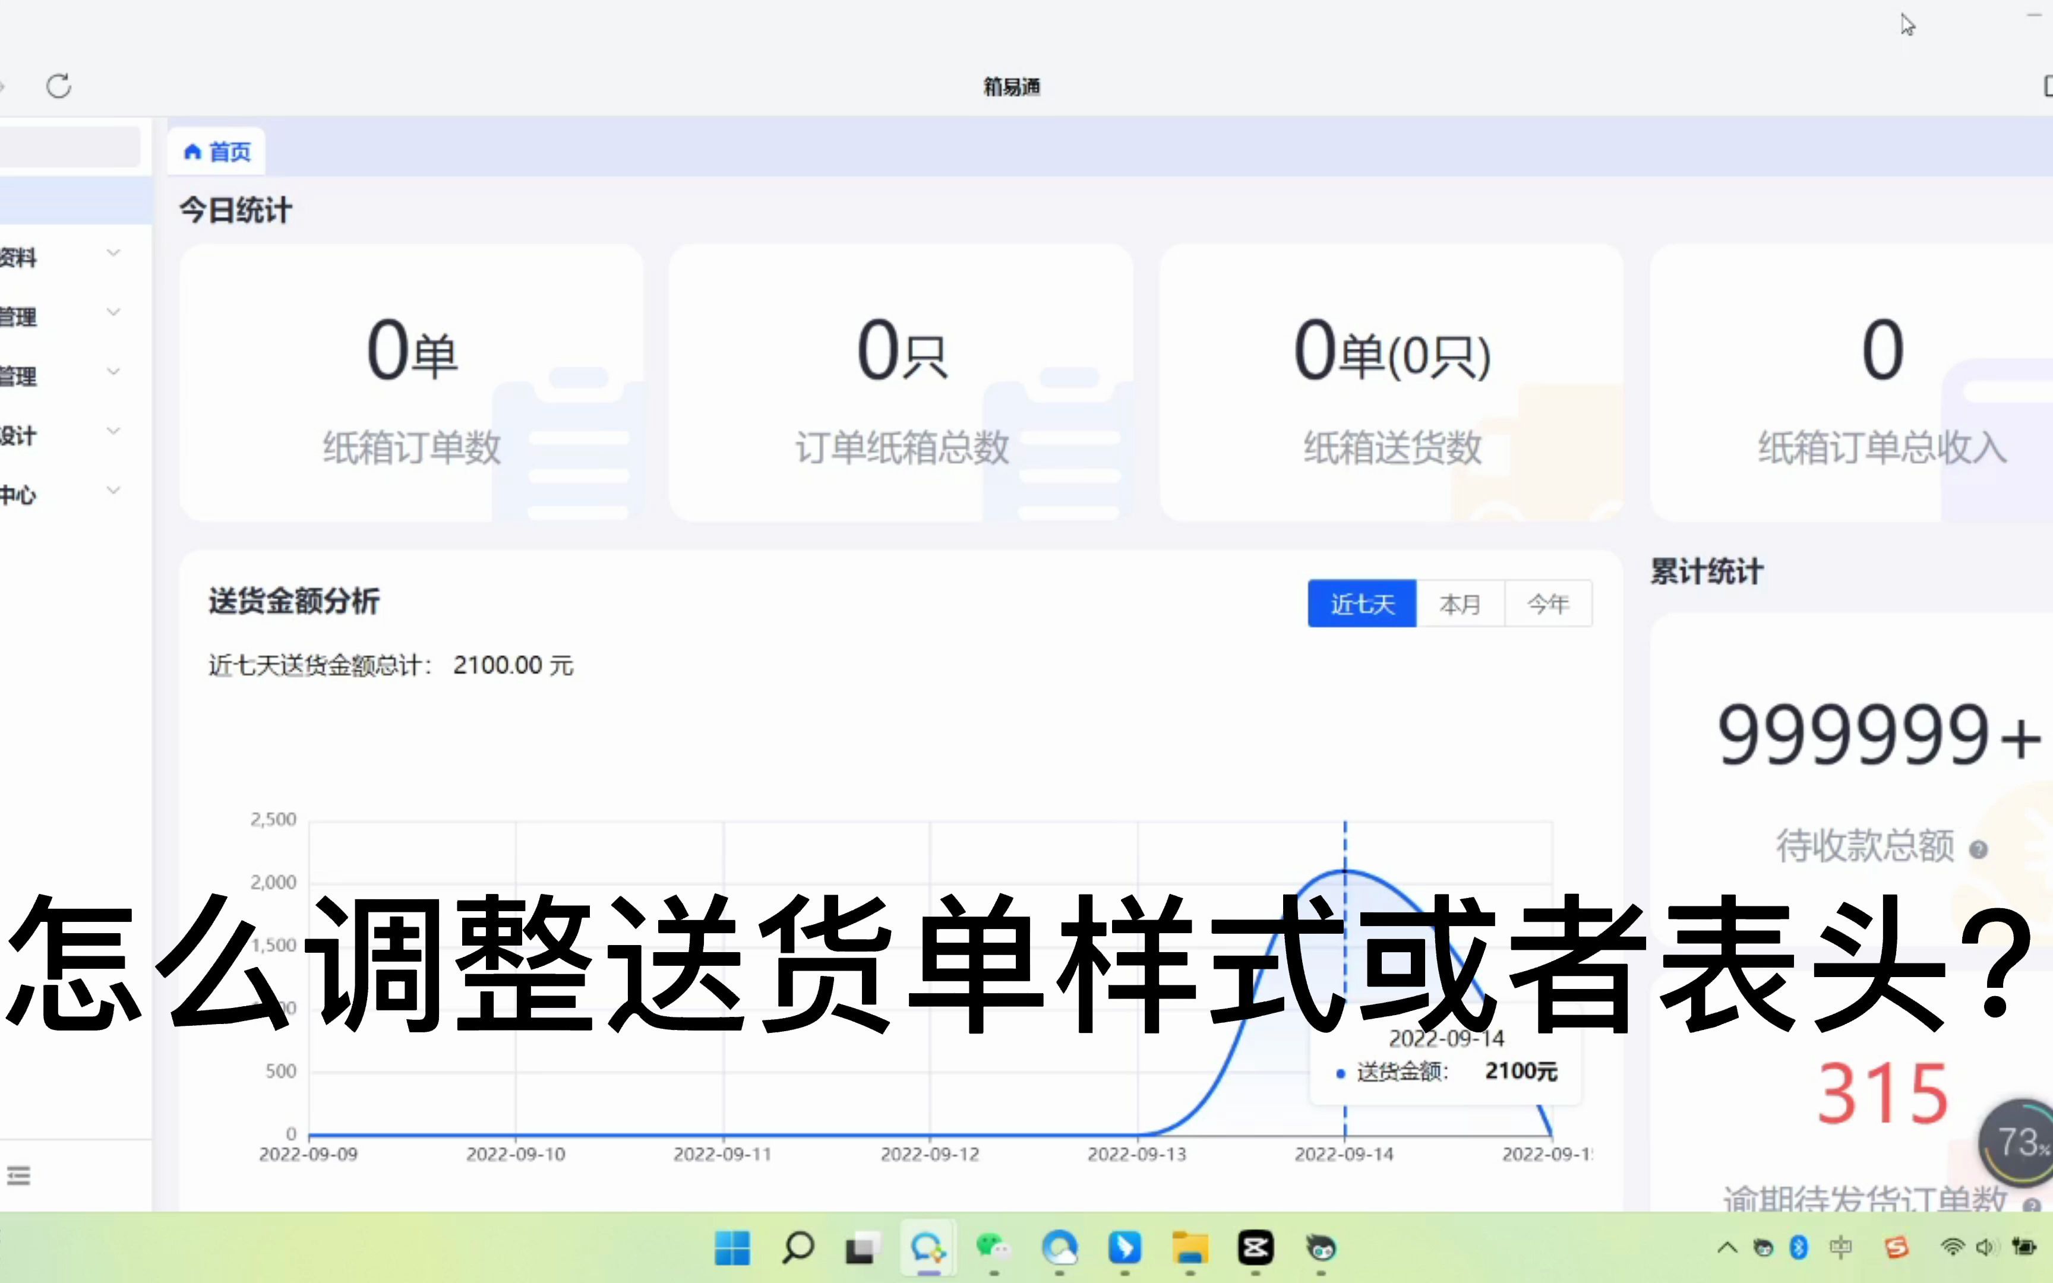Expand the 设计 sidebar menu chevron
Viewport: 2053px width, 1283px height.
(113, 431)
